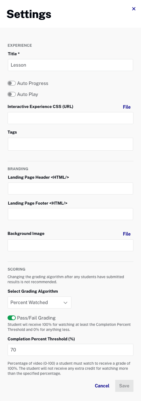Viewport: 141px width, 401px height.
Task: Disable the Pass/Fail Grading toggle
Action: coord(12,318)
